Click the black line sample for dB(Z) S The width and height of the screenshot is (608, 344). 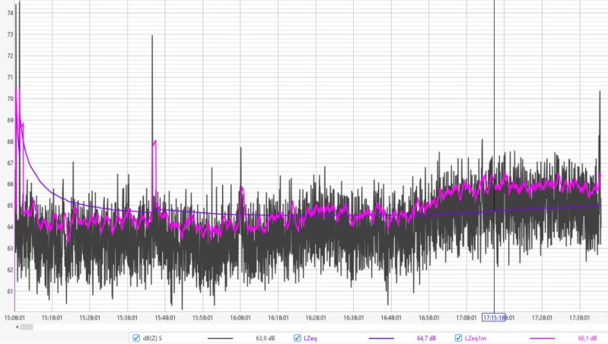220,338
